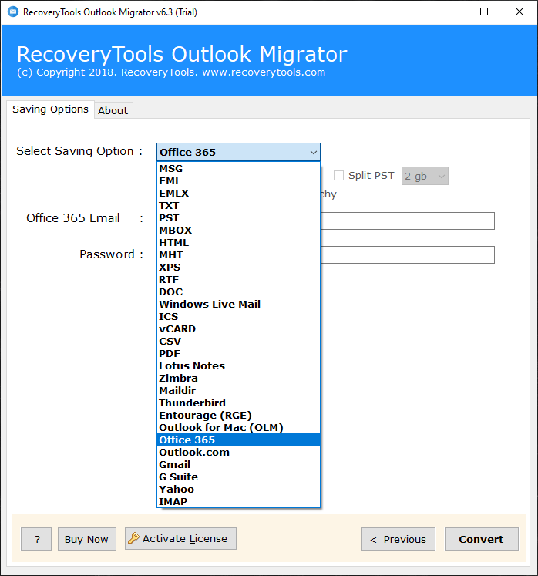Pick Lotus Notes from the list
The height and width of the screenshot is (576, 538).
coord(238,365)
